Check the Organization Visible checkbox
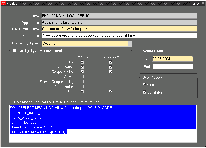Image resolution: width=206 pixels, height=148 pixels. (x=82, y=87)
